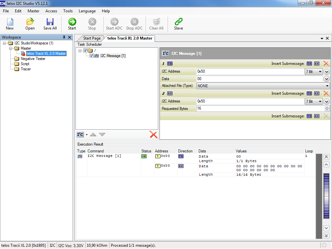The image size is (332, 249).
Task: Click the Save All floppy disk icon
Action: tap(50, 24)
